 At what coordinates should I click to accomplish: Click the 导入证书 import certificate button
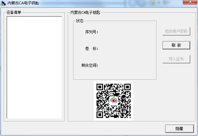pyautogui.click(x=176, y=59)
